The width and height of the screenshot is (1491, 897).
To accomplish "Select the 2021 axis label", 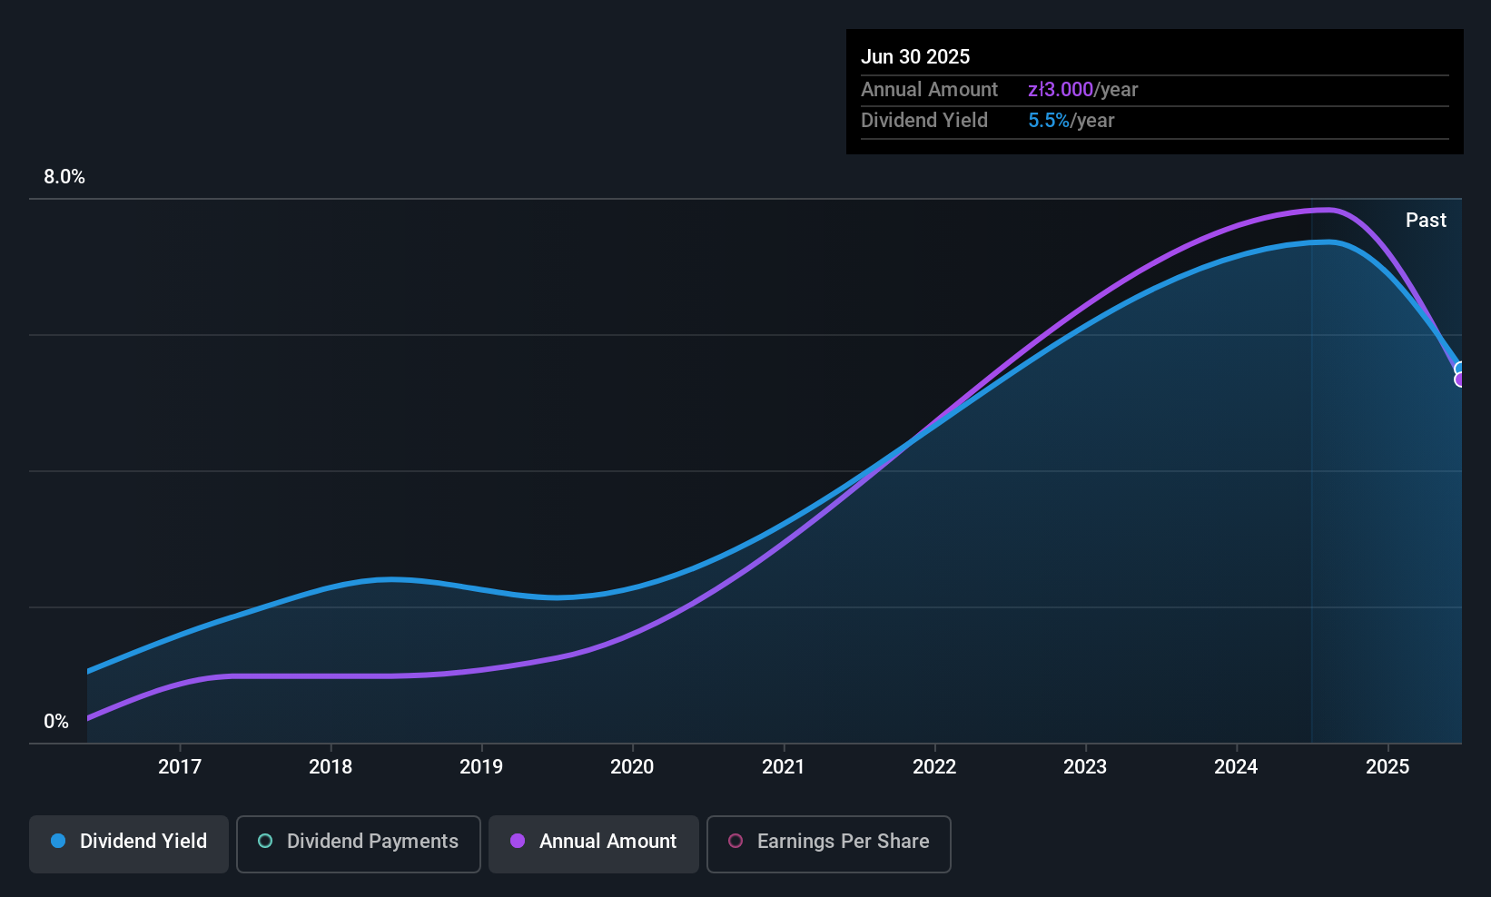I will click(784, 766).
